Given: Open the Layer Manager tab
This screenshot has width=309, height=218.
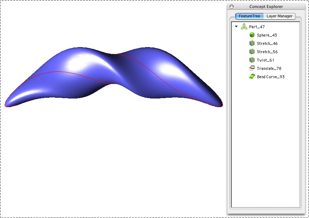Looking at the screenshot, I should coord(279,16).
